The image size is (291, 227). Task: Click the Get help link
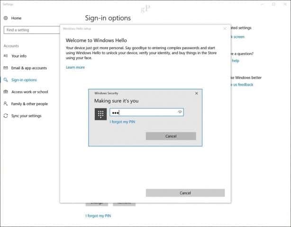click(235, 61)
